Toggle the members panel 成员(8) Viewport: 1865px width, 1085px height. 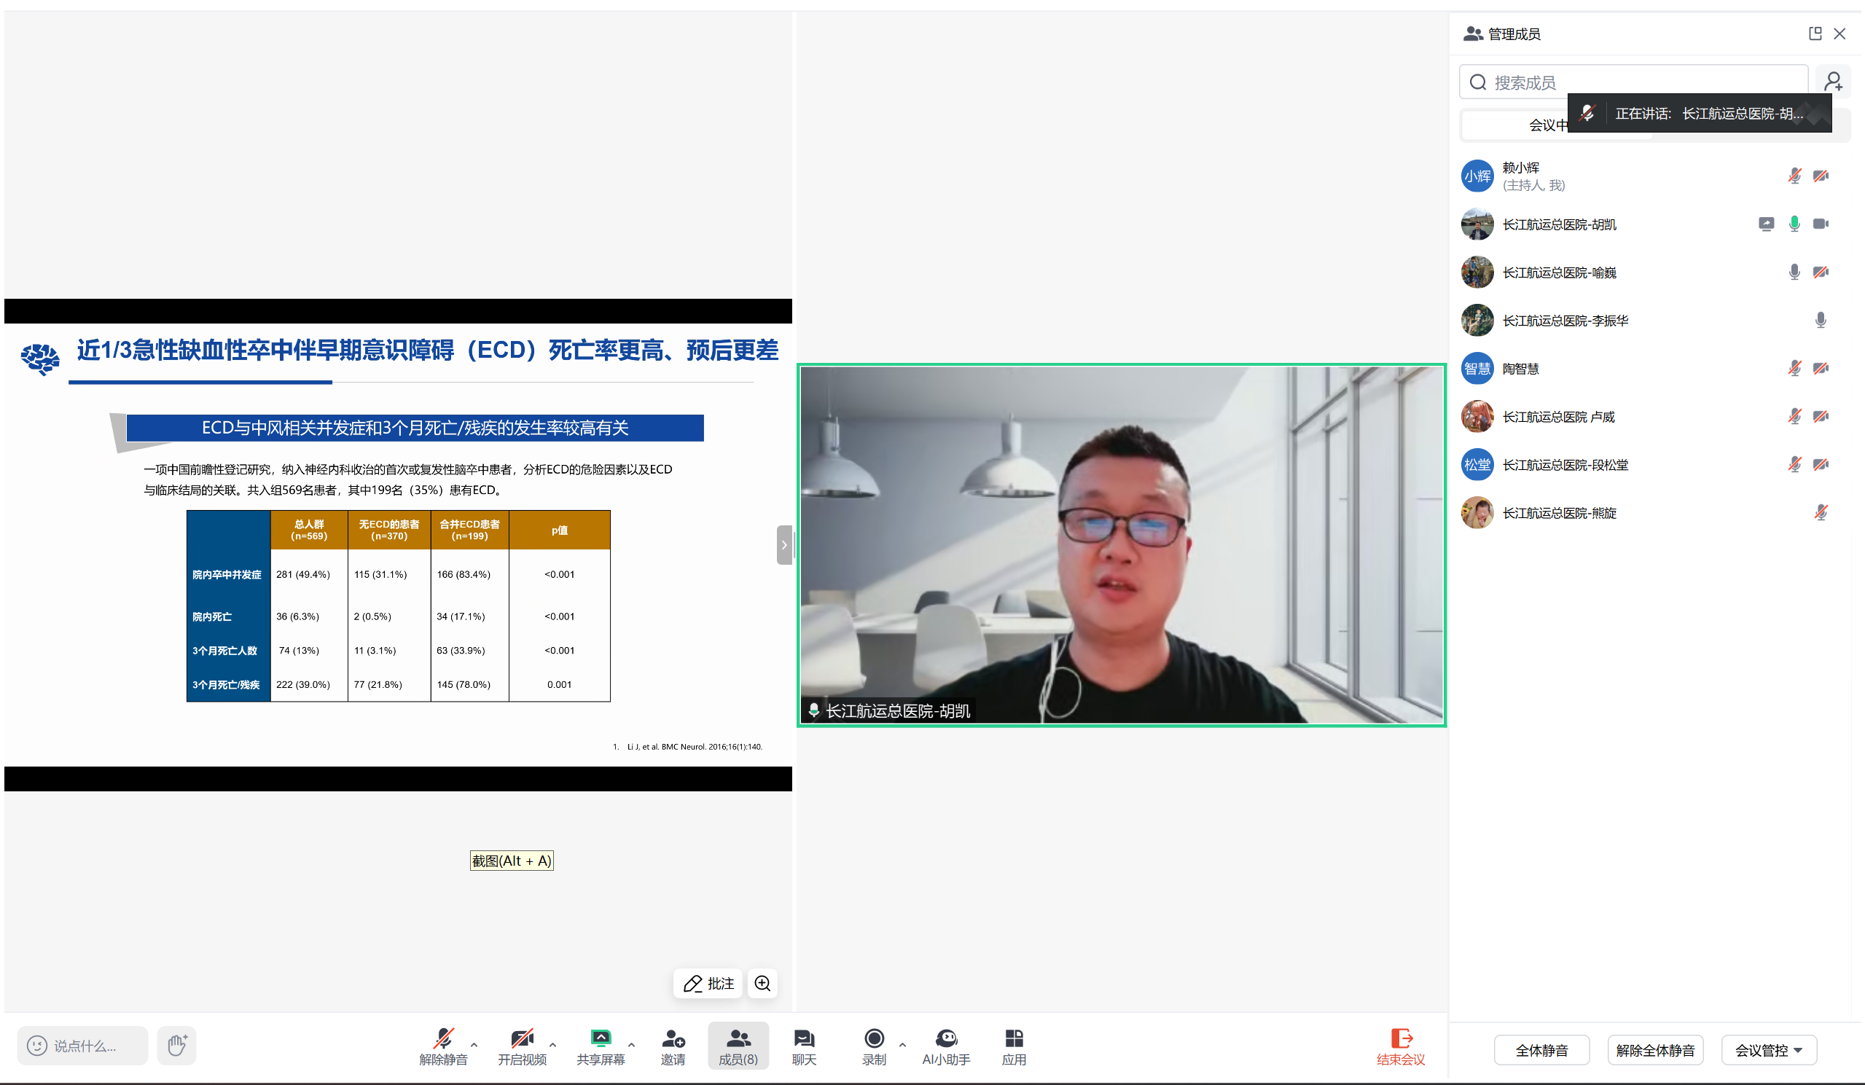click(x=738, y=1046)
